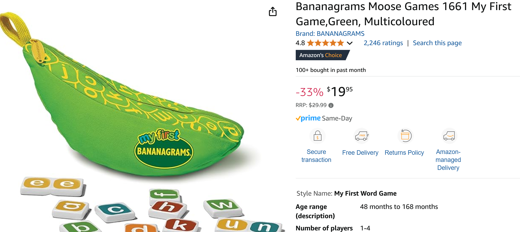The width and height of the screenshot is (520, 232).
Task: Click the Search this page link
Action: coord(437,43)
